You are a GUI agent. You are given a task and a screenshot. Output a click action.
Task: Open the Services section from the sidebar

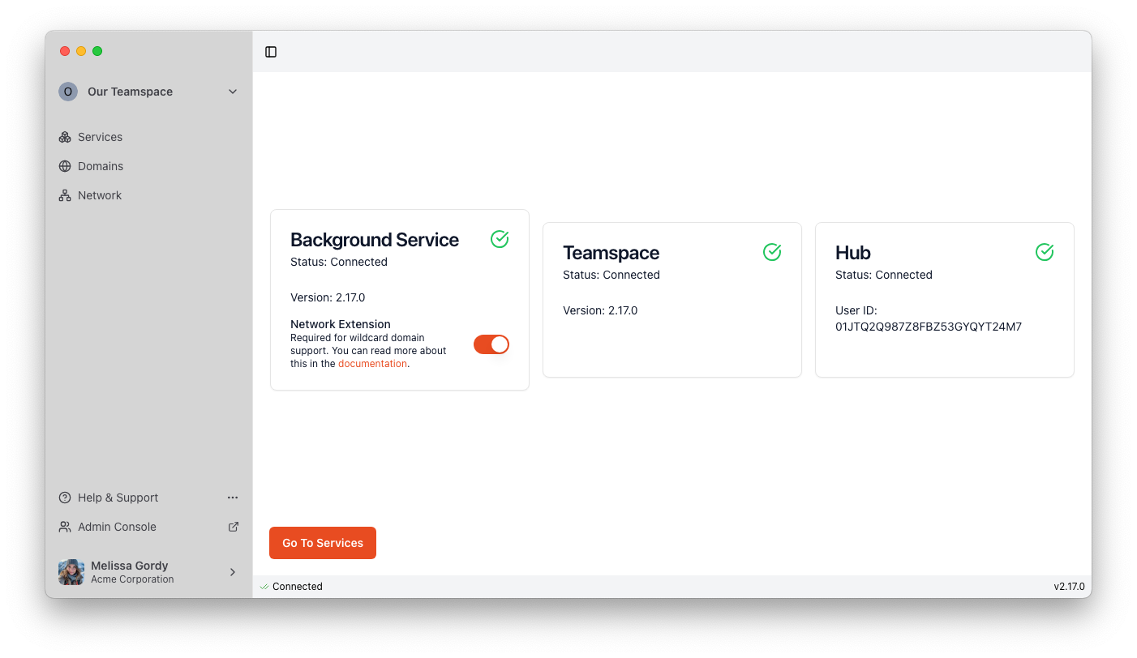pos(100,136)
